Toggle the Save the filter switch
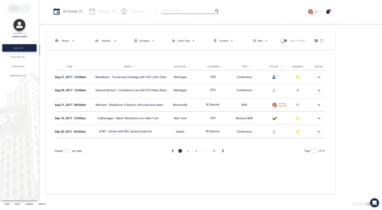This screenshot has width=382, height=210. (284, 41)
